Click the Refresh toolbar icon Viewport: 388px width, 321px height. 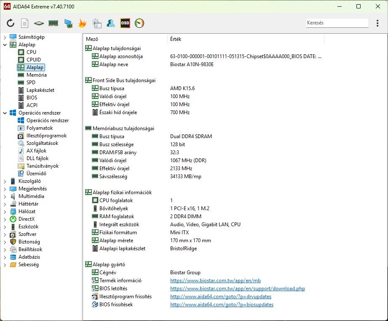pos(11,23)
